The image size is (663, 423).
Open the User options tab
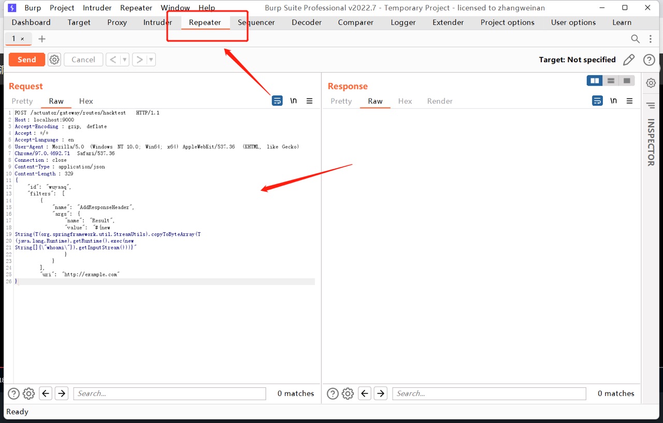pyautogui.click(x=573, y=22)
